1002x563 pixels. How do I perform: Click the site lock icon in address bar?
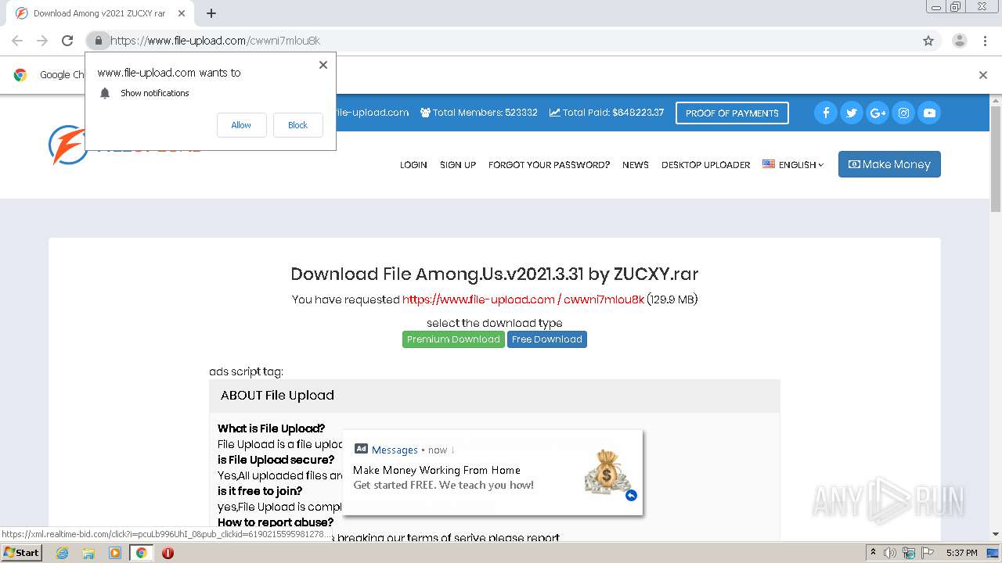pyautogui.click(x=98, y=41)
